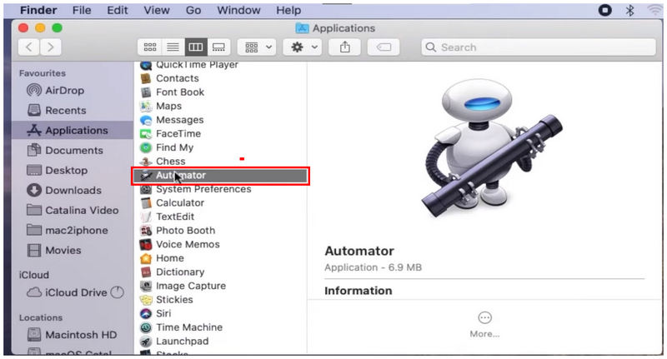The width and height of the screenshot is (667, 359).
Task: Select the Chess app icon
Action: point(146,162)
